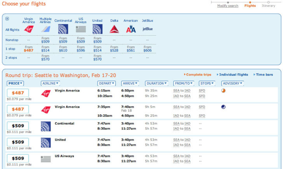Switch to Complete trips view
Screen dimensions: 283x169
[197, 74]
